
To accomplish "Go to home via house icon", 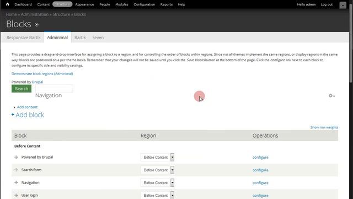I will (7, 4).
